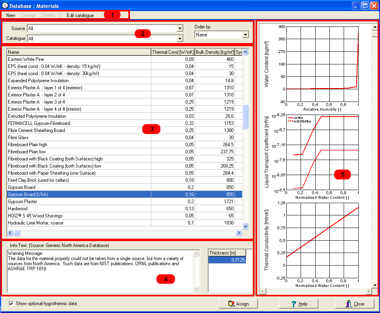Select Fibre Glass row
Screen dimensions: 380x313
[x=124, y=138]
